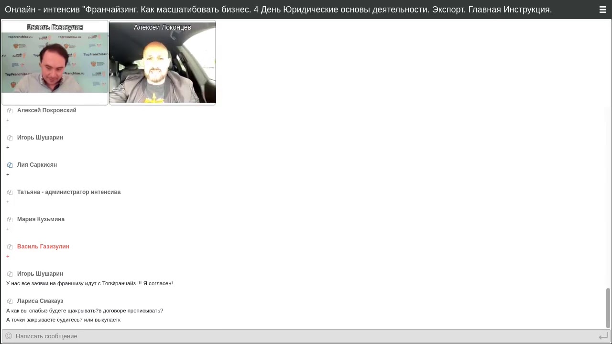Click the icon beside Лия Саркисян's name
This screenshot has width=612, height=344.
(x=10, y=165)
